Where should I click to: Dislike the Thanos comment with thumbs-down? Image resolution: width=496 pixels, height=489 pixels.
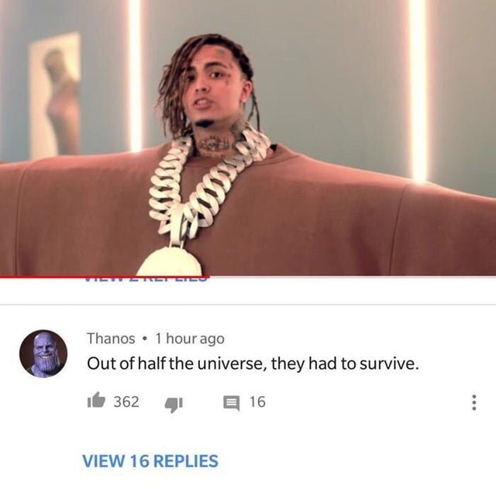tap(174, 405)
